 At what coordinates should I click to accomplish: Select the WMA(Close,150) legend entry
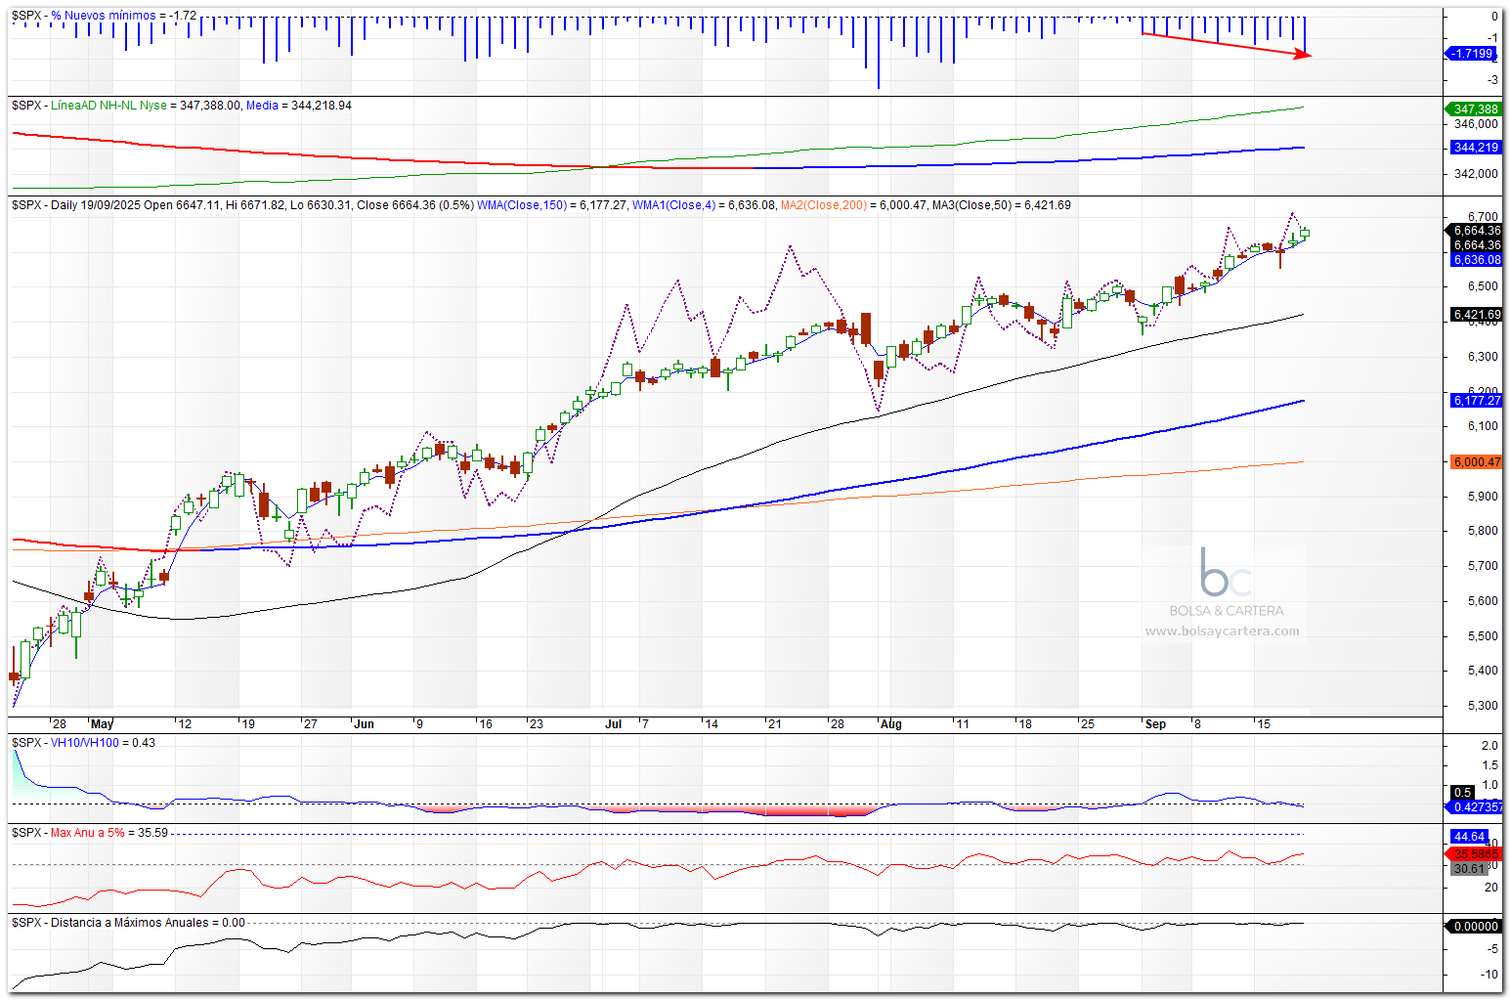[521, 205]
